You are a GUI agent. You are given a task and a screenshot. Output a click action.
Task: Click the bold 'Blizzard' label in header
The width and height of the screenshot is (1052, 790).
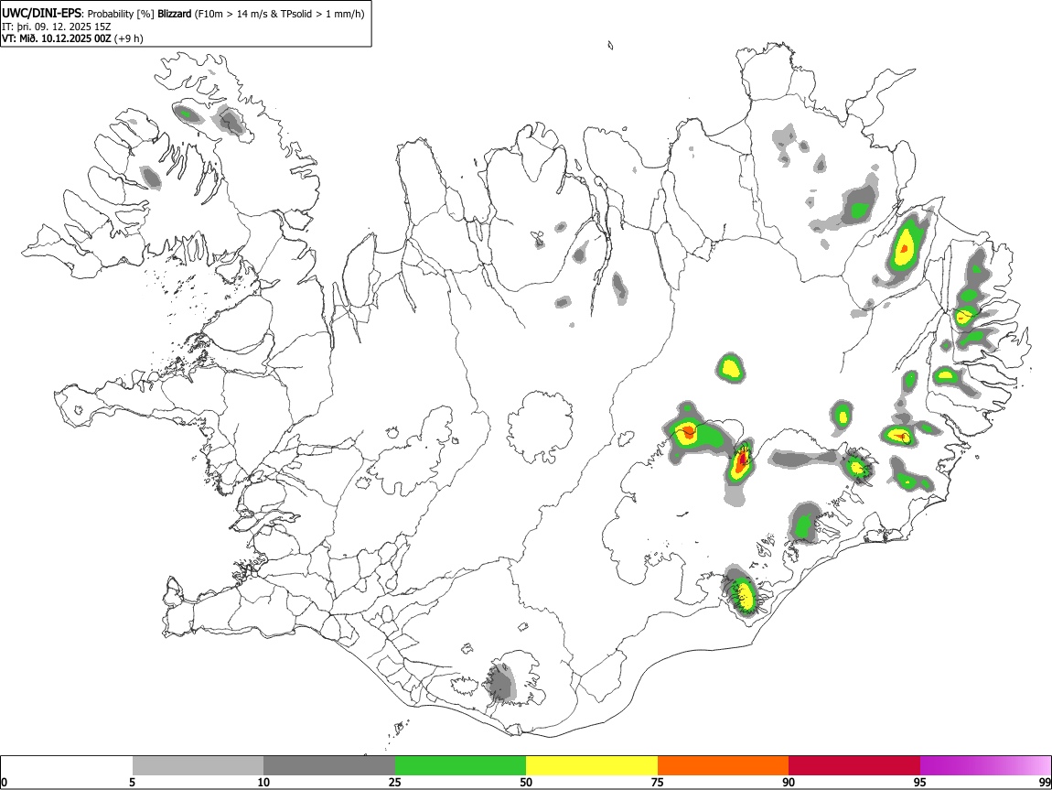point(175,14)
